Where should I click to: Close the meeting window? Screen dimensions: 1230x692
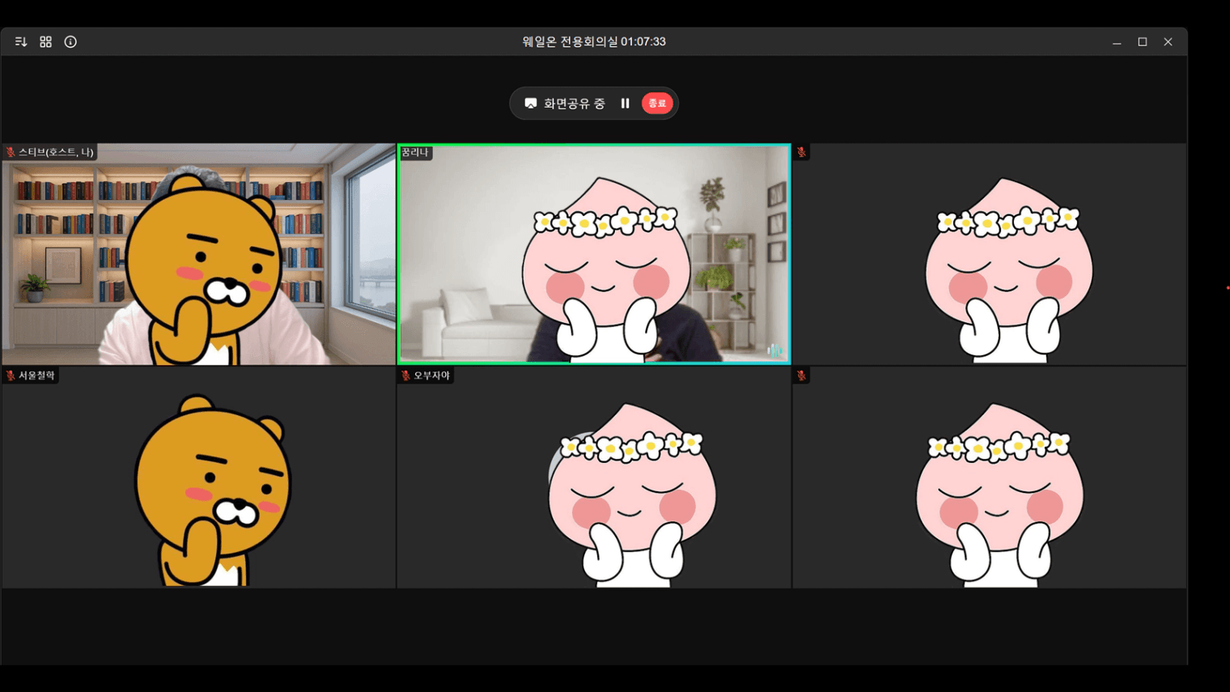[x=1168, y=42]
